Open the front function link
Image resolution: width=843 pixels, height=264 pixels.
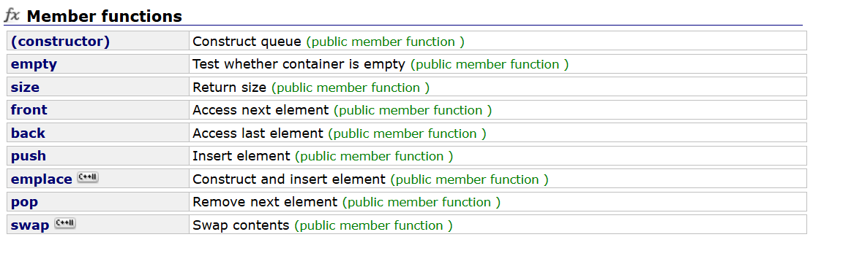click(29, 110)
